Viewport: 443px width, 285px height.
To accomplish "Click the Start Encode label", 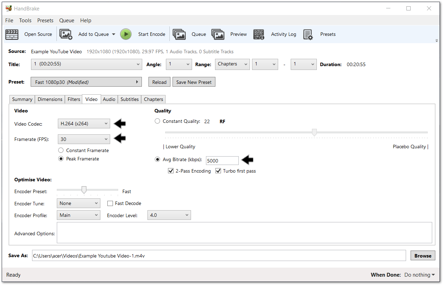I will coord(152,34).
